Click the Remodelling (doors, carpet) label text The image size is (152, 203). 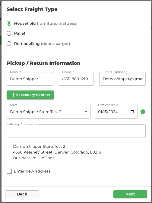42,44
